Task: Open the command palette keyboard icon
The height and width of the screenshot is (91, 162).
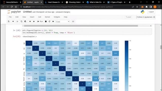Action: coord(73,21)
